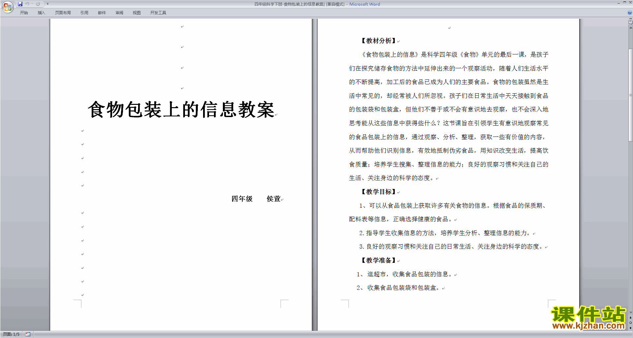Viewport: 633px width, 338px height.
Task: Click the macro recording icon in the status bar
Action: pos(28,334)
